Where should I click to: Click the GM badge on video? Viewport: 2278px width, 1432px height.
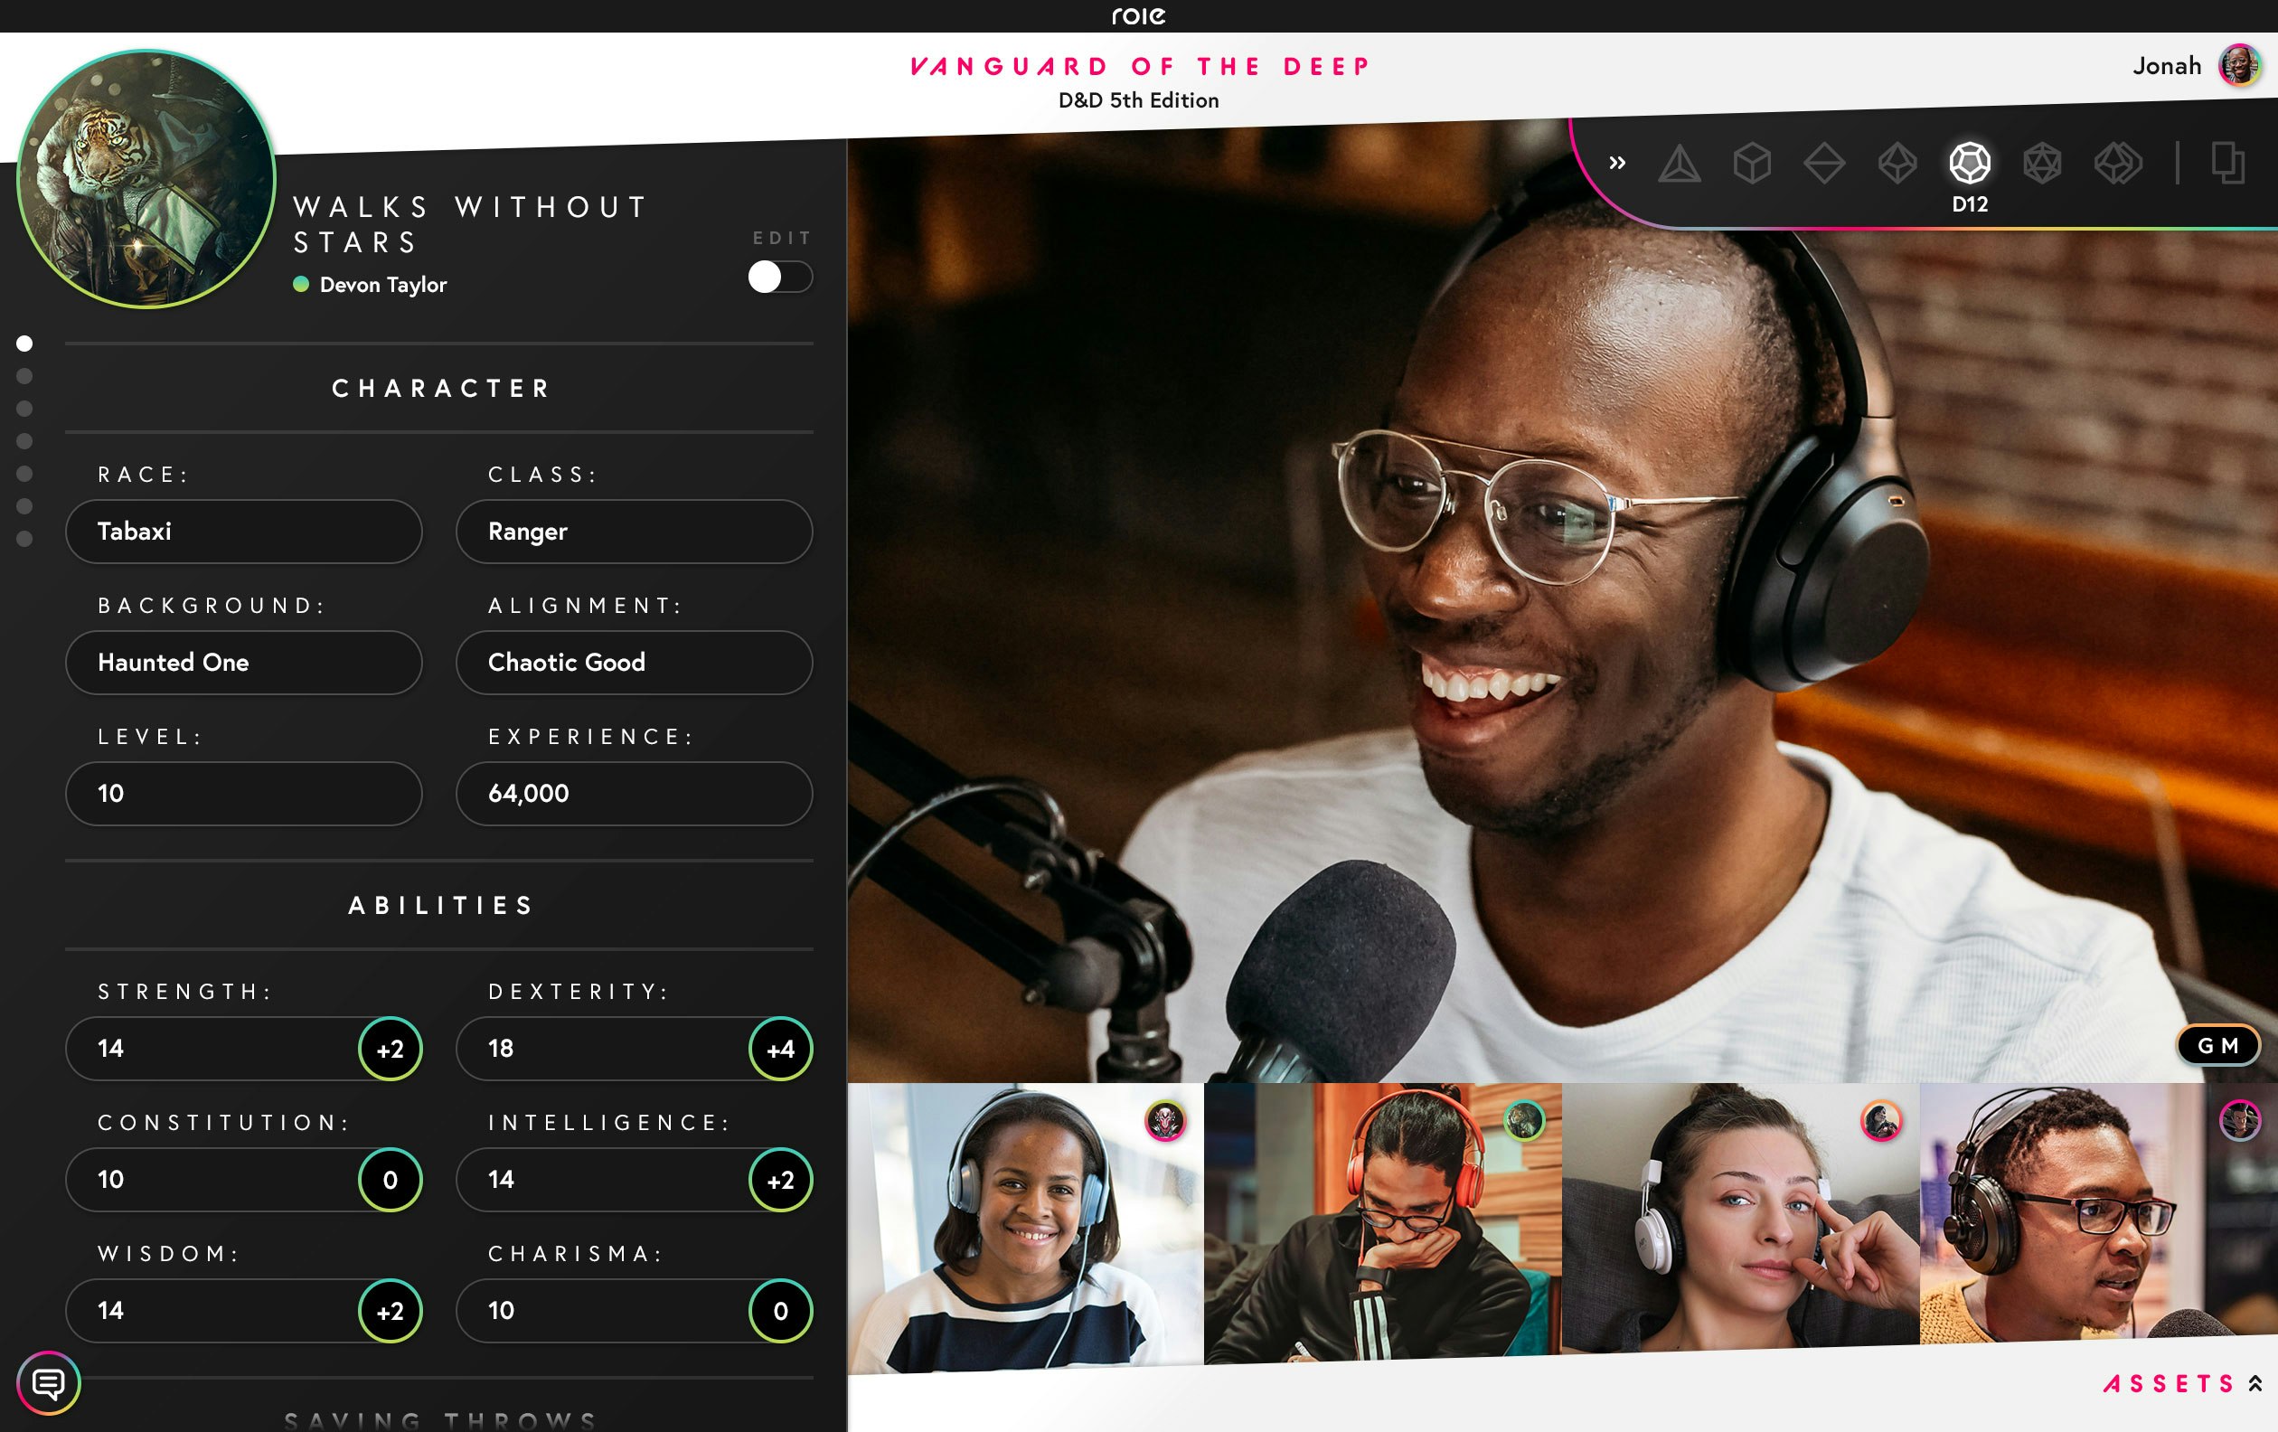pyautogui.click(x=2217, y=1045)
